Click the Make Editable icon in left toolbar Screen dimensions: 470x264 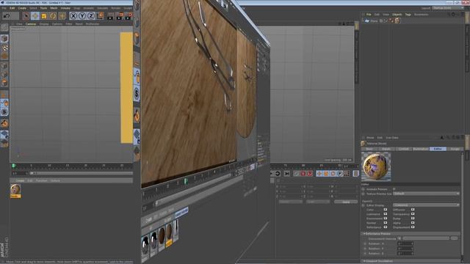[x=4, y=28]
